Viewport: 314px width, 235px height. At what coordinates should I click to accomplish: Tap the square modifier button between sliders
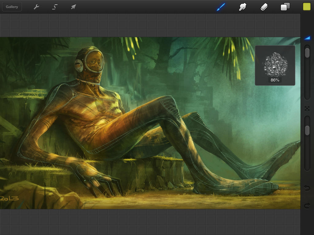click(x=307, y=108)
